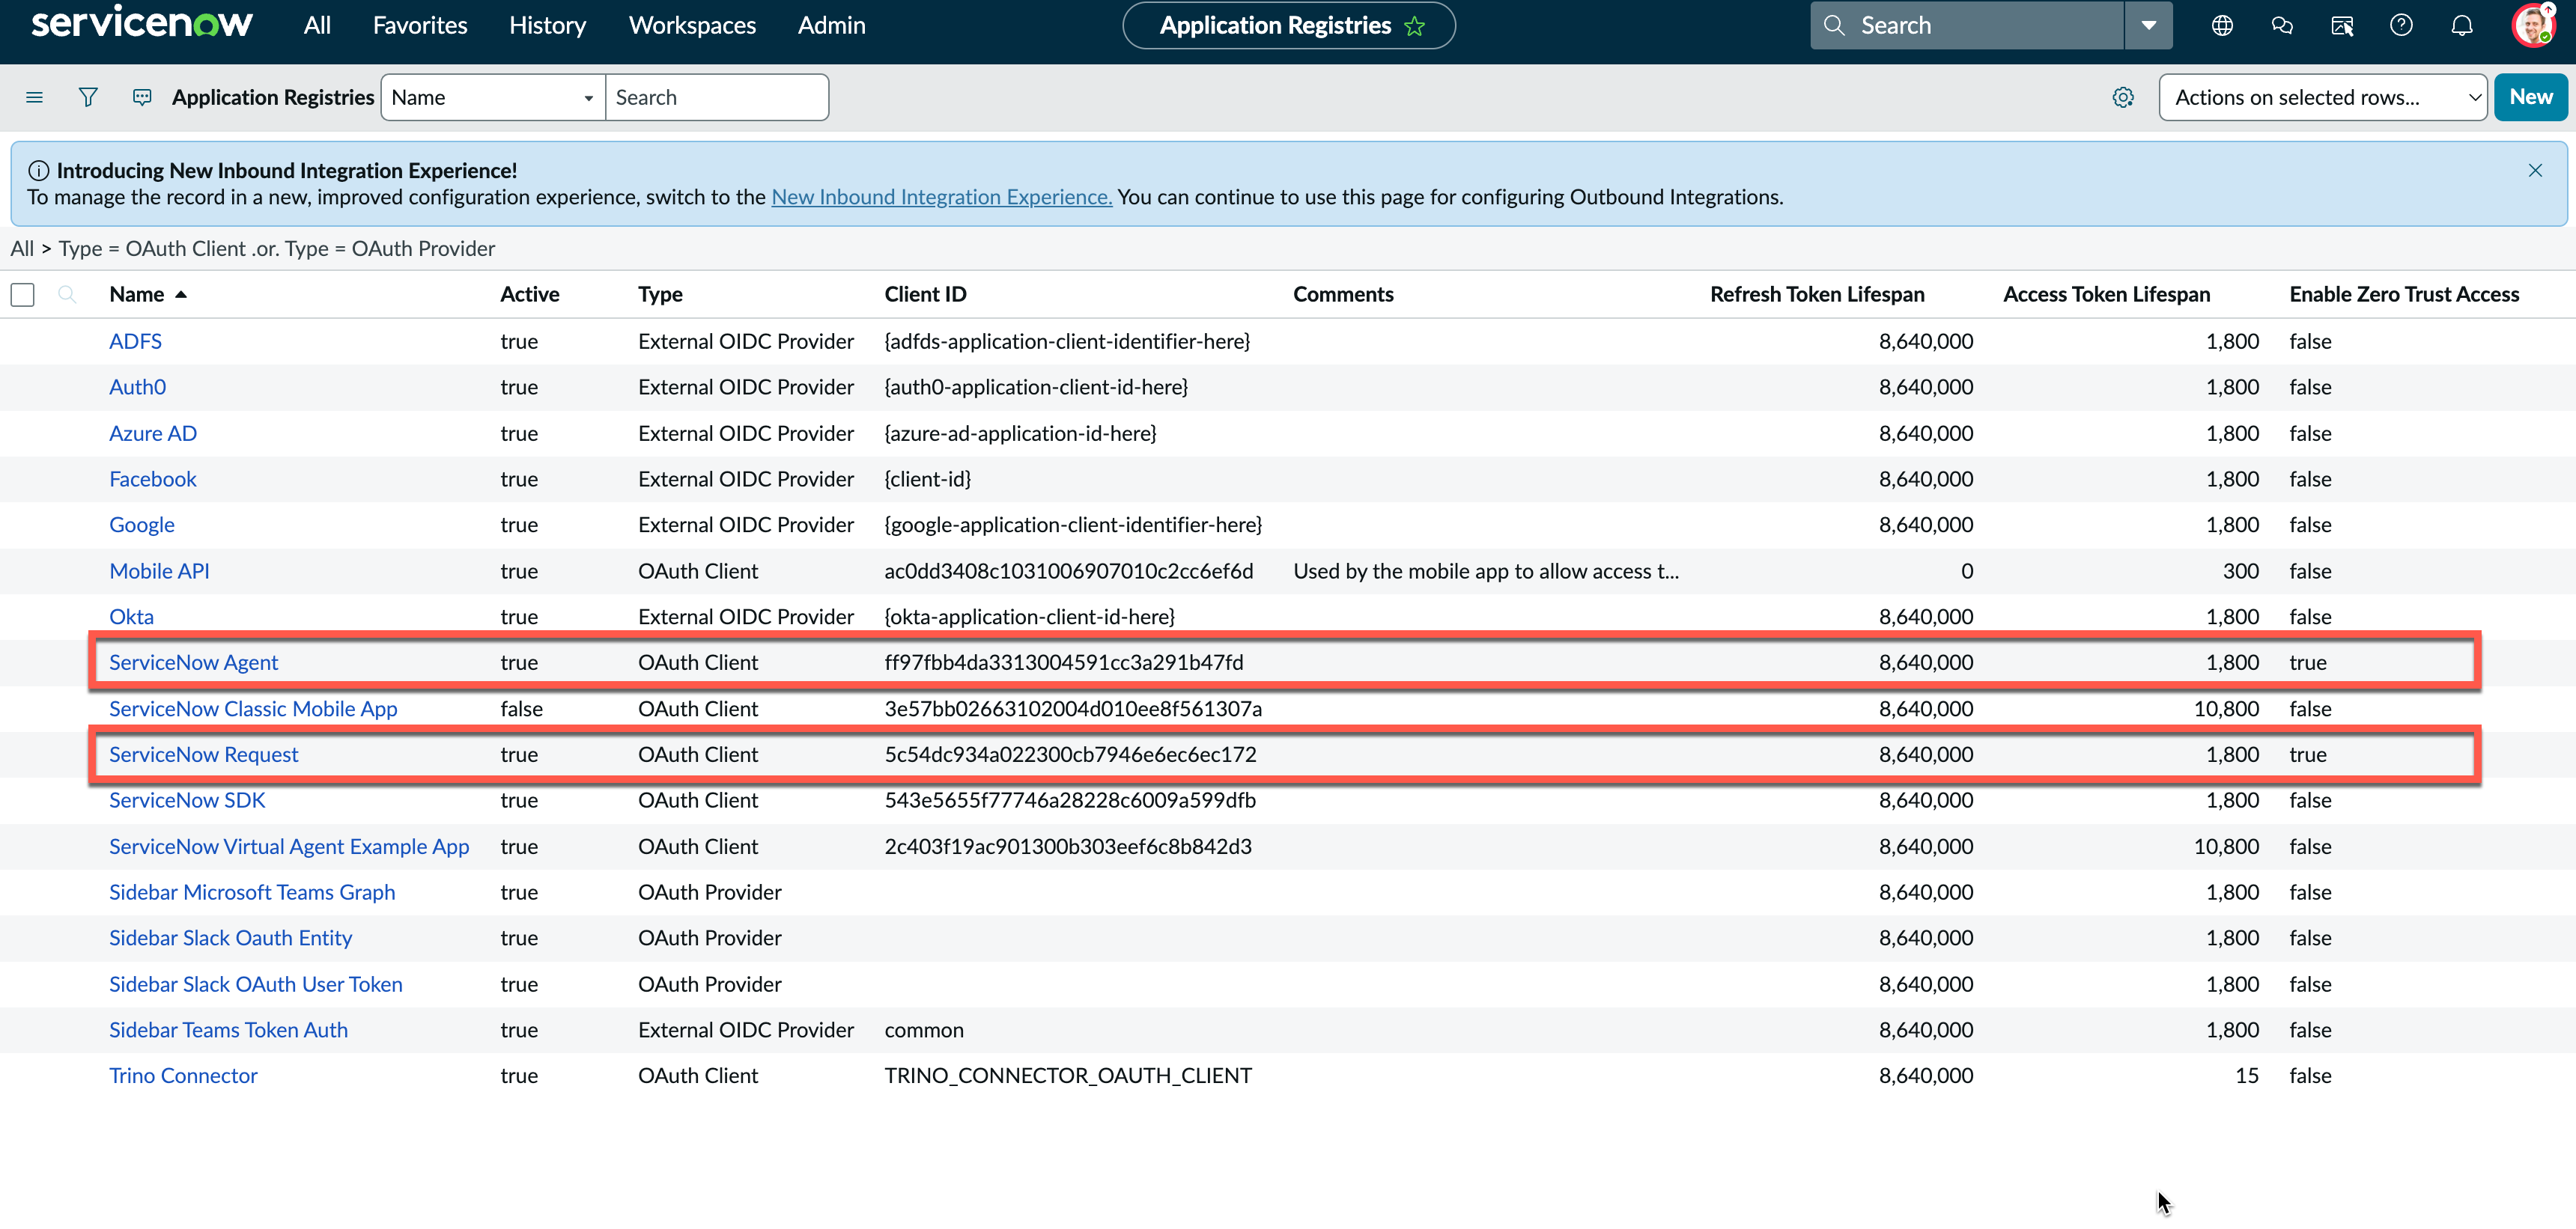Open Sidebar Slack OAuth User Token record
Image resolution: width=2576 pixels, height=1229 pixels.
click(255, 984)
